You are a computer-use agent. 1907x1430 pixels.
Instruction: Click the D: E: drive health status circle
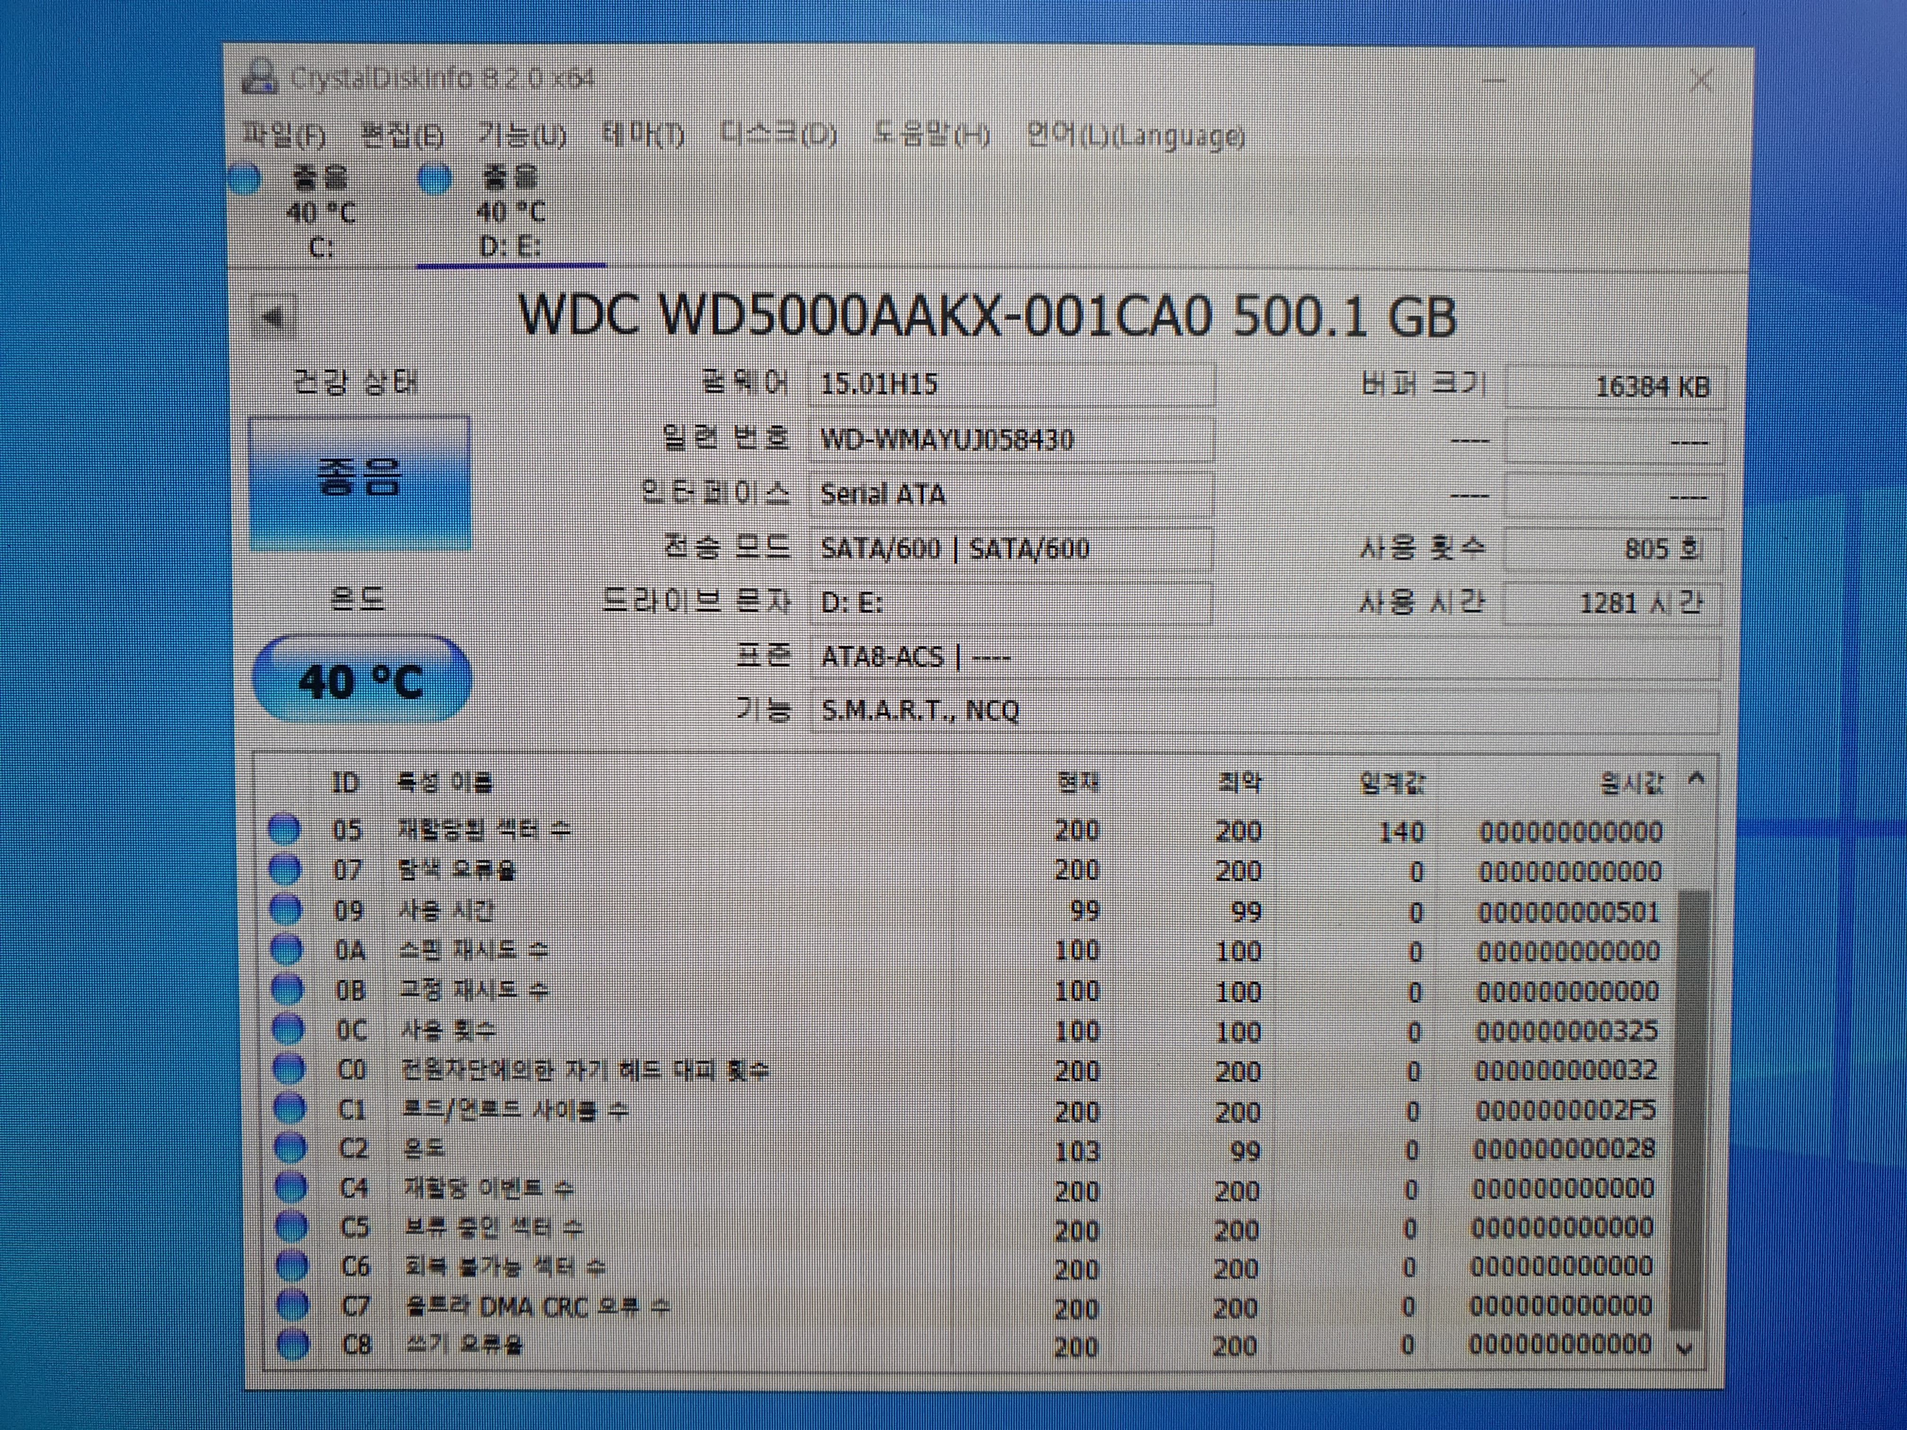[435, 178]
